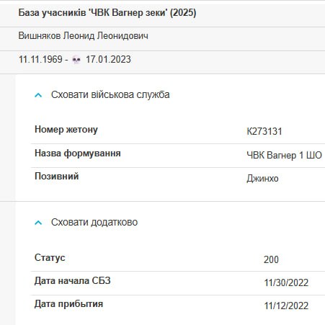Click the name Вишняков Леонид Леонидович
The width and height of the screenshot is (325, 325).
click(x=84, y=36)
